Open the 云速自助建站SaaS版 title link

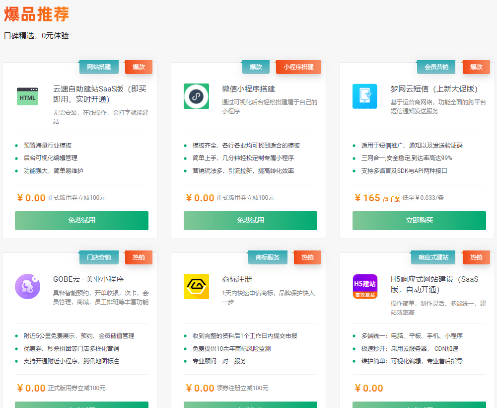pos(99,94)
